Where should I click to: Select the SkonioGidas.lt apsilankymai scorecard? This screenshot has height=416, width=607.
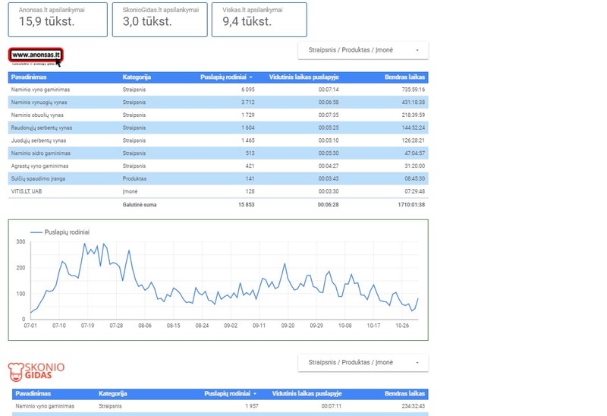coord(160,20)
